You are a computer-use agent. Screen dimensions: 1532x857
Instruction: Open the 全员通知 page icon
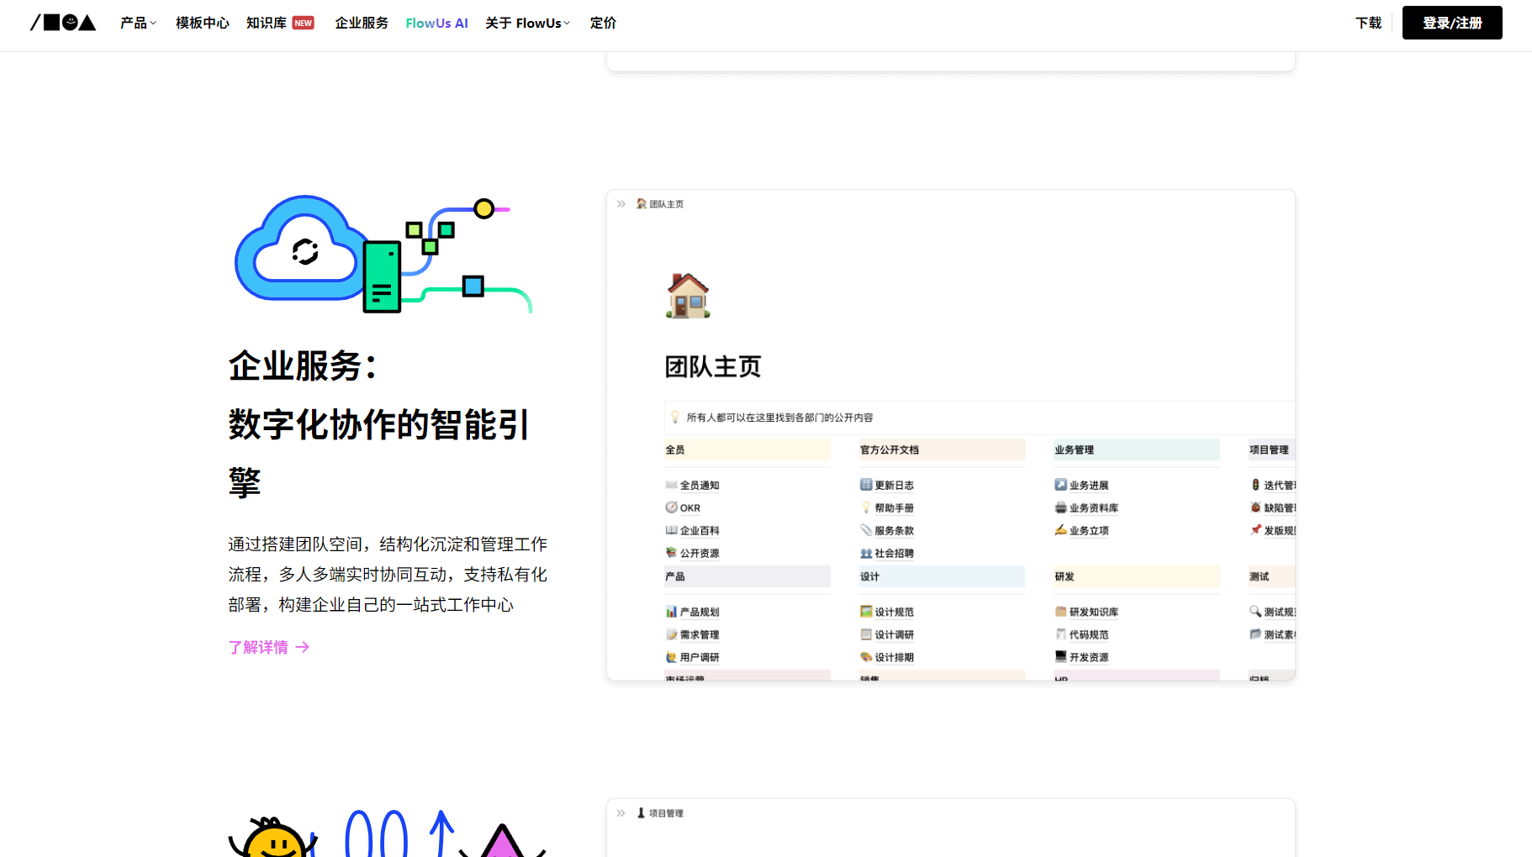(x=669, y=485)
